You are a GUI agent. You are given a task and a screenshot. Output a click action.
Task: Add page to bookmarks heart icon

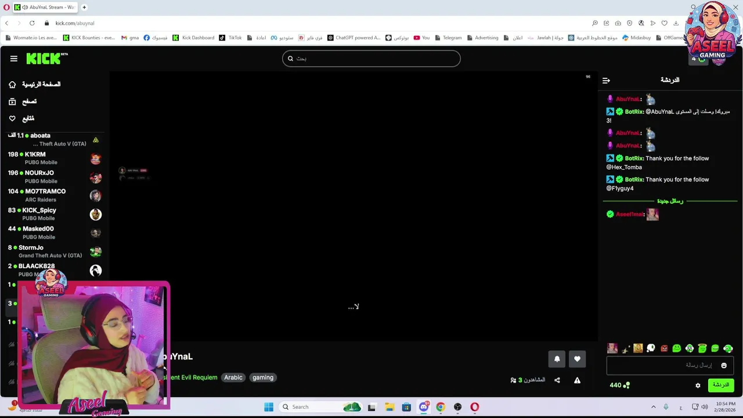[664, 23]
